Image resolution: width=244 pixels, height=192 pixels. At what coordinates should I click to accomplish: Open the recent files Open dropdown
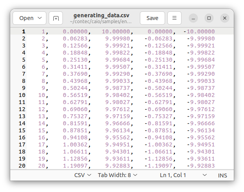[29, 18]
